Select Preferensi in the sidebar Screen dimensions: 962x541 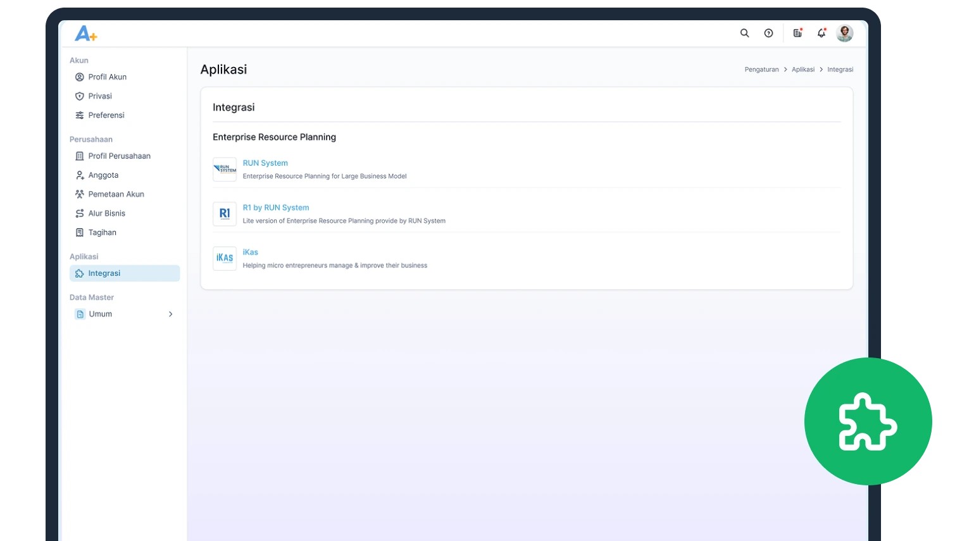point(106,115)
